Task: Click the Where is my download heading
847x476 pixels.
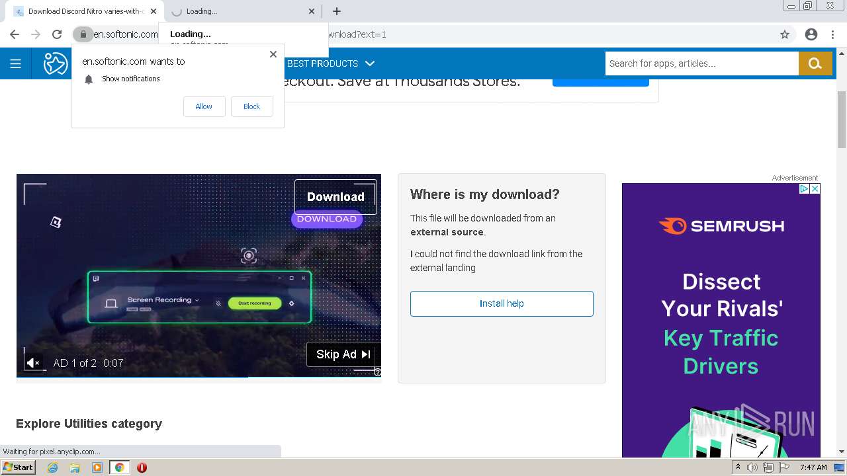Action: (x=485, y=194)
